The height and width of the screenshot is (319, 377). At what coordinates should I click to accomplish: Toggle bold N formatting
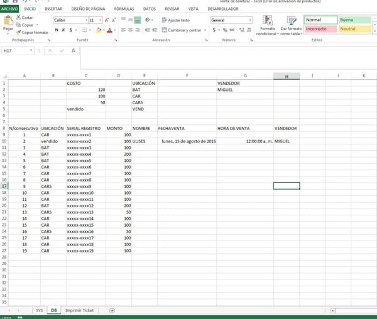(57, 30)
